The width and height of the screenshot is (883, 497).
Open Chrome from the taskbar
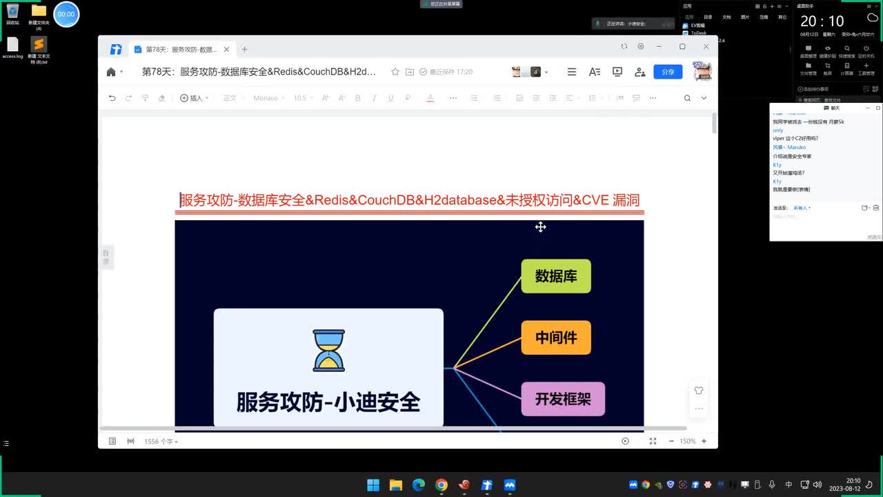pyautogui.click(x=441, y=485)
